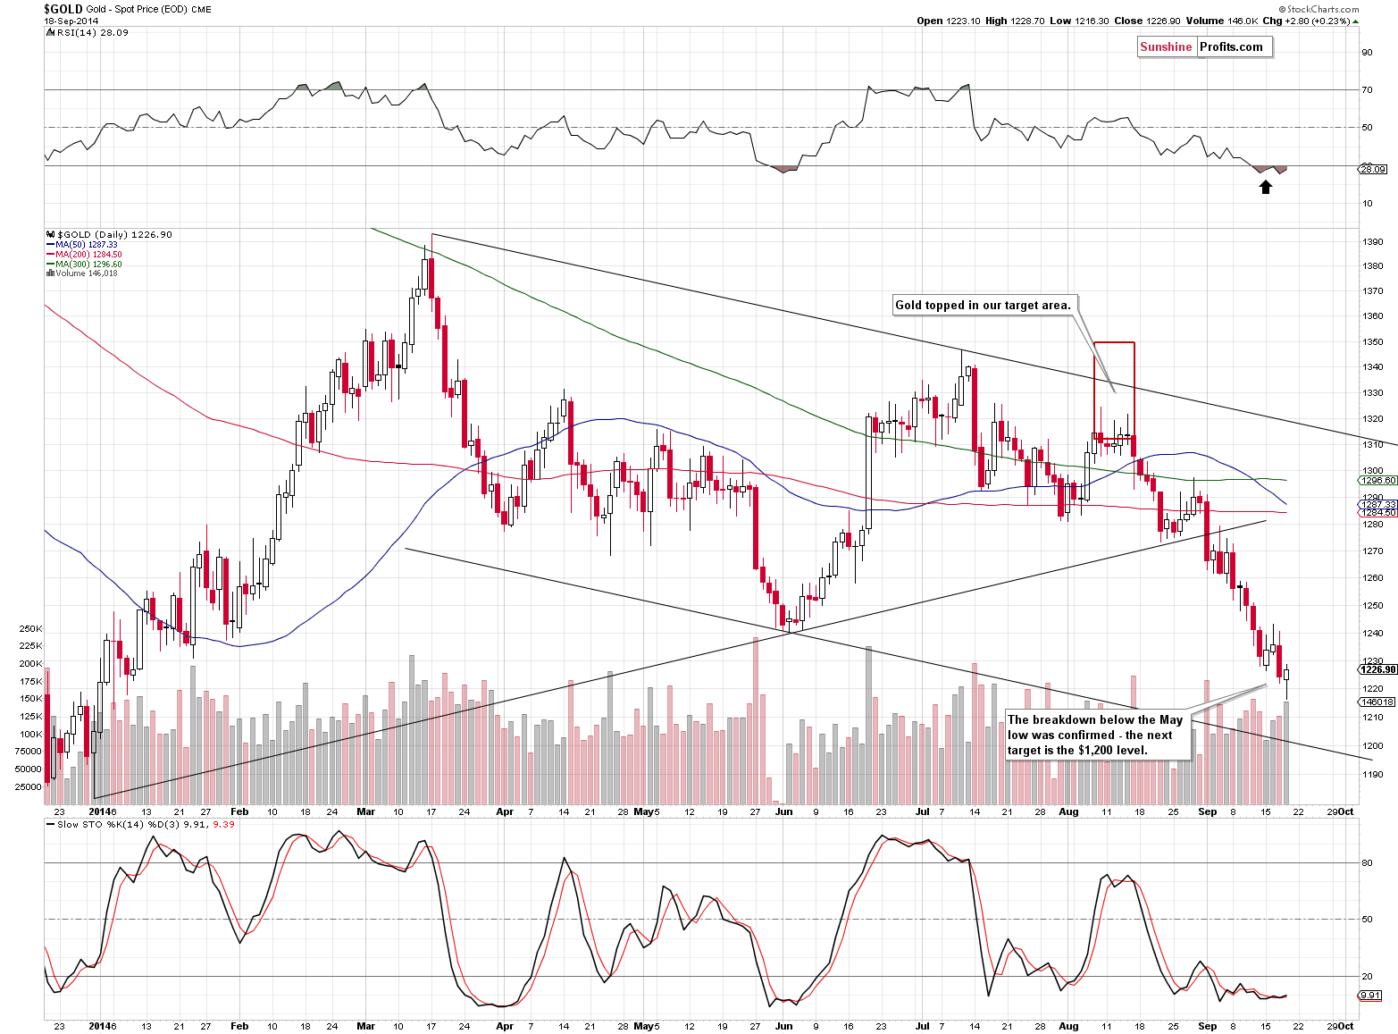This screenshot has height=1034, width=1398.
Task: Click the Apr label under the Slow STO panel
Action: (505, 1027)
